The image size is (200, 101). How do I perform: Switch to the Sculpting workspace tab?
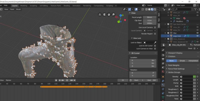coord(33,5)
